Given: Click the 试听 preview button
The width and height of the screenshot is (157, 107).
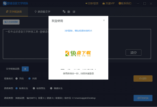Looking at the screenshot, I should click(143, 78).
